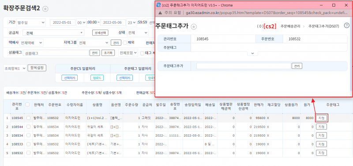
Task: Click 관리 button next to 지역그룹
Action: tap(116, 43)
